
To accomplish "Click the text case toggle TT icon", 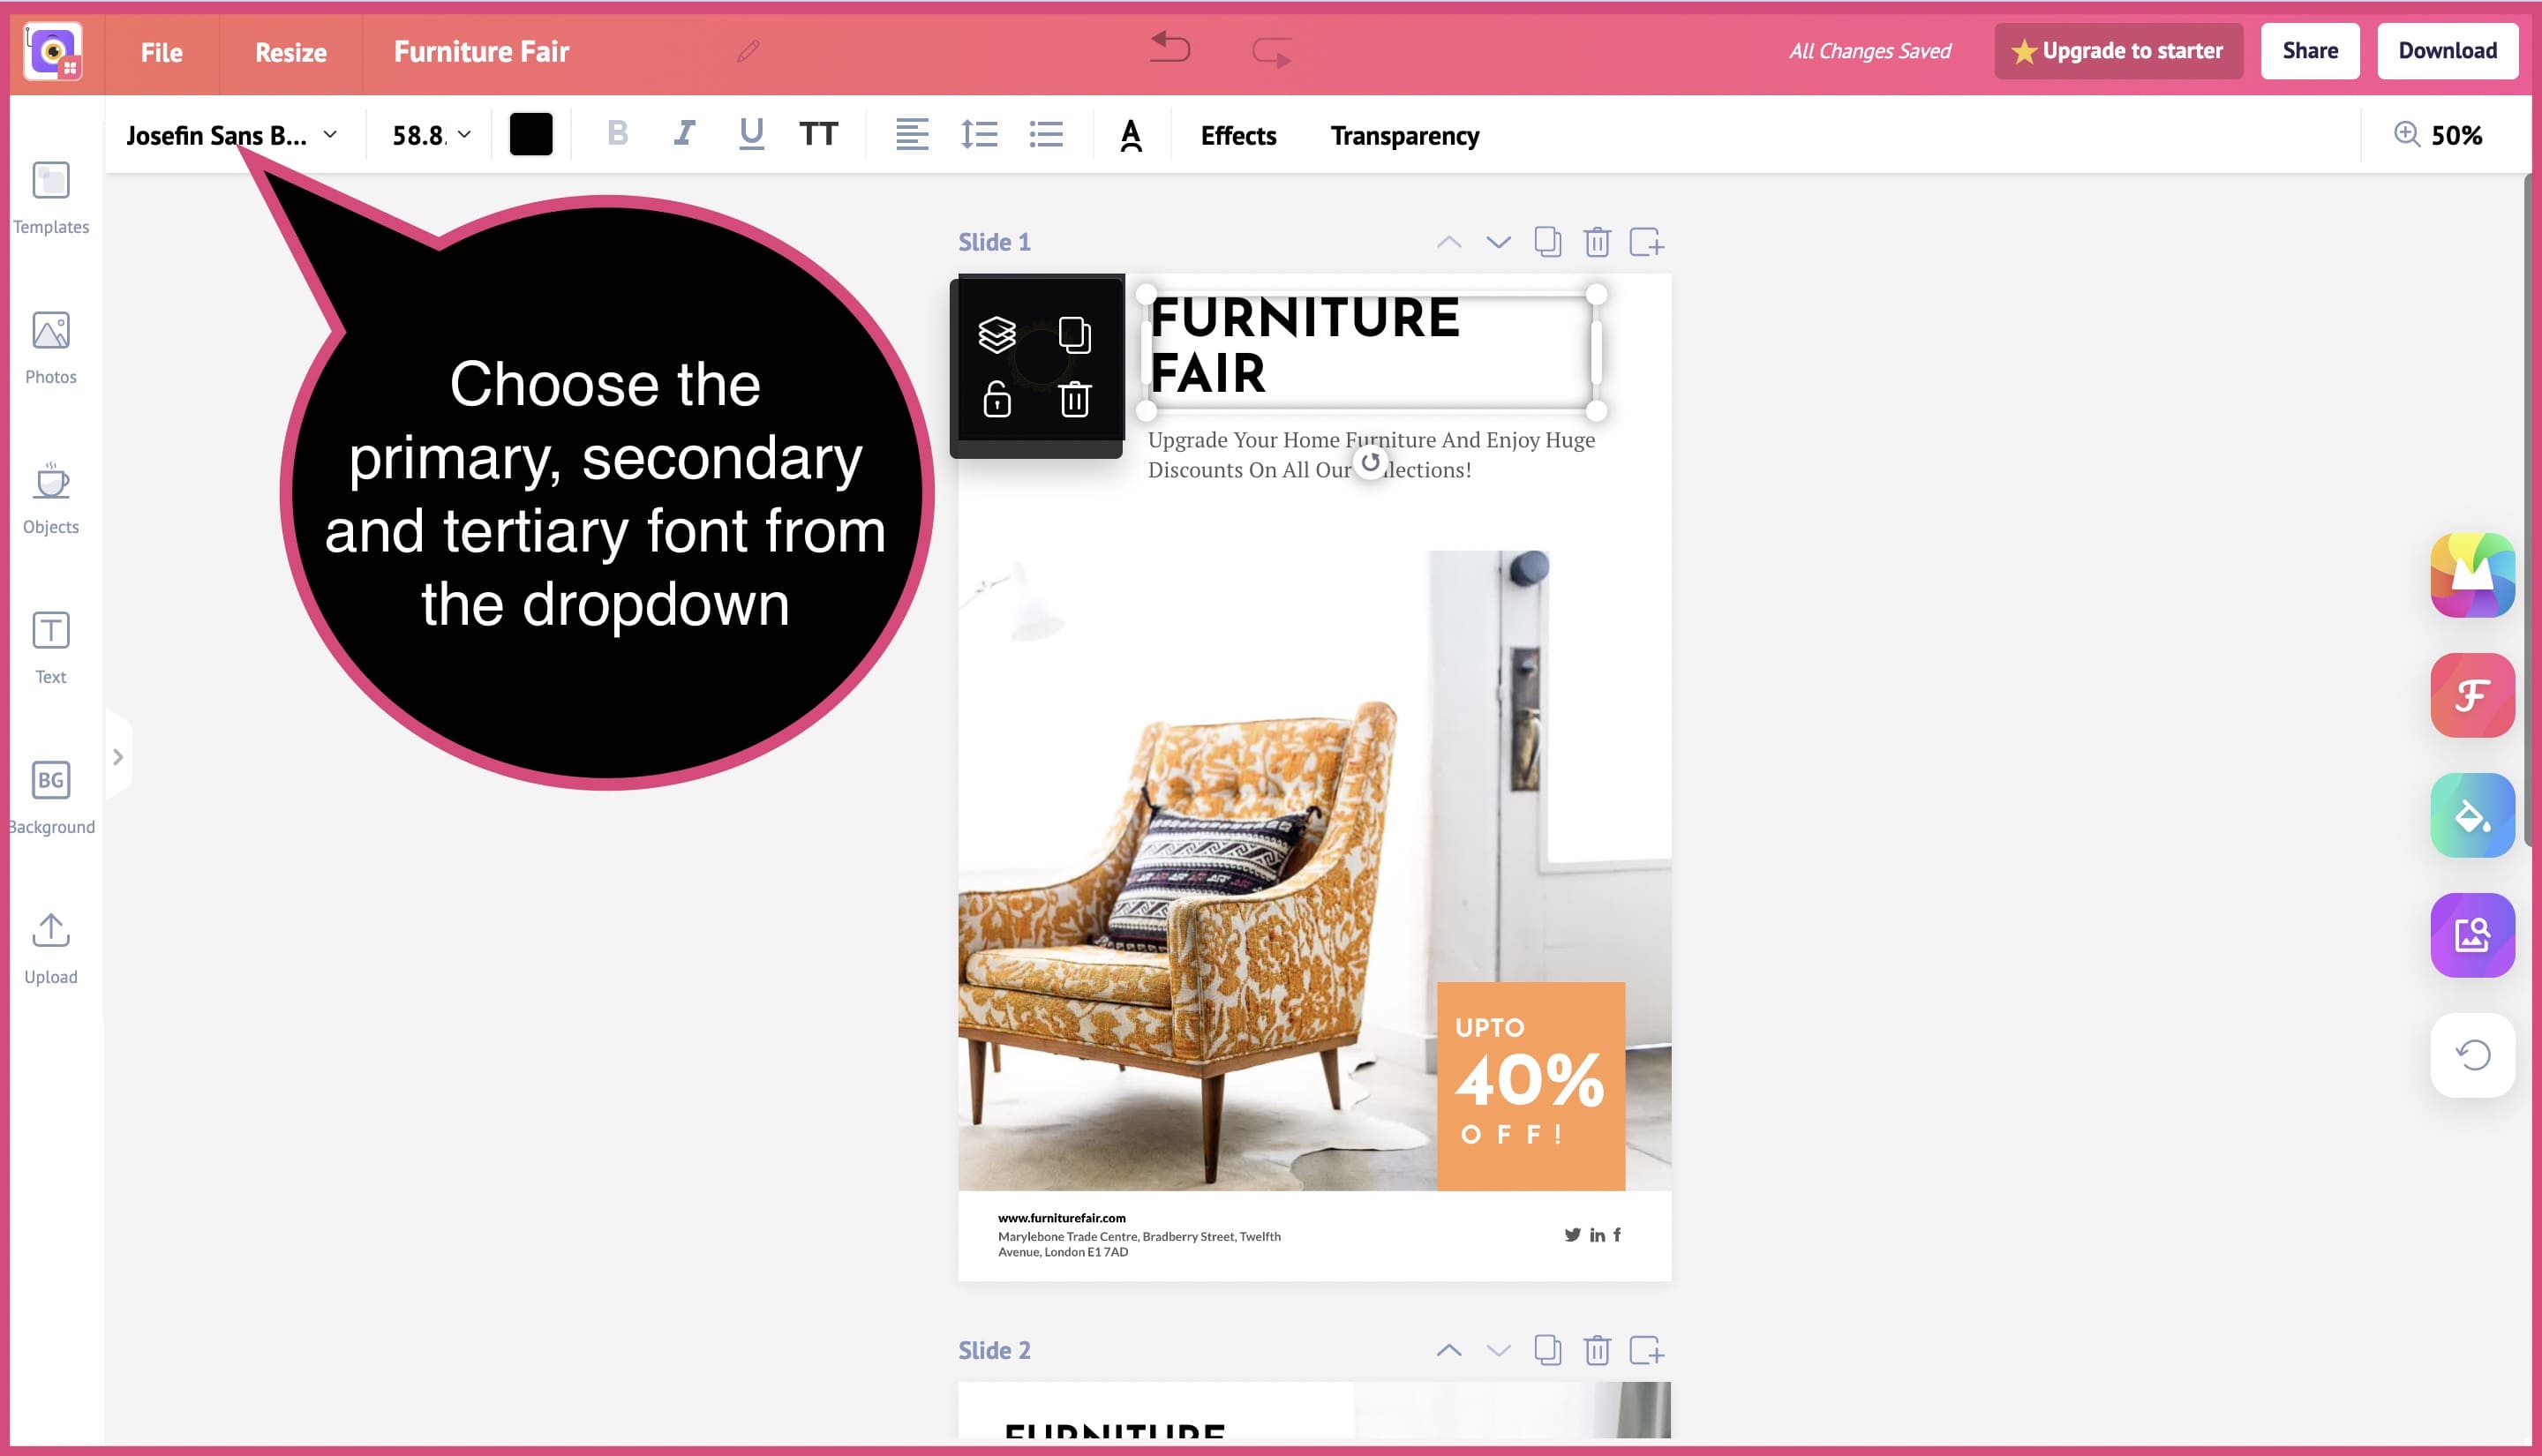I will (x=819, y=134).
